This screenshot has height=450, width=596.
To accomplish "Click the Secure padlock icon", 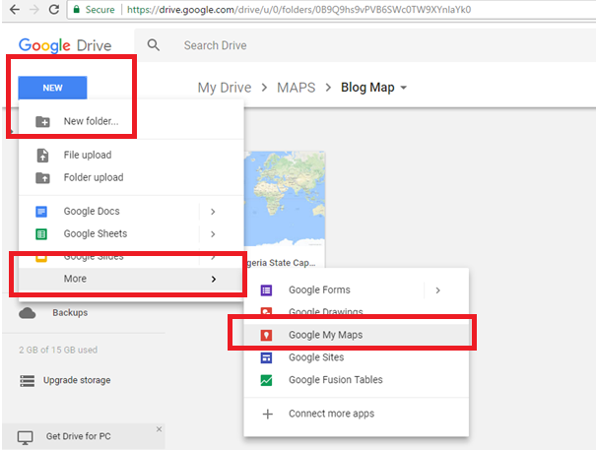I will point(77,10).
